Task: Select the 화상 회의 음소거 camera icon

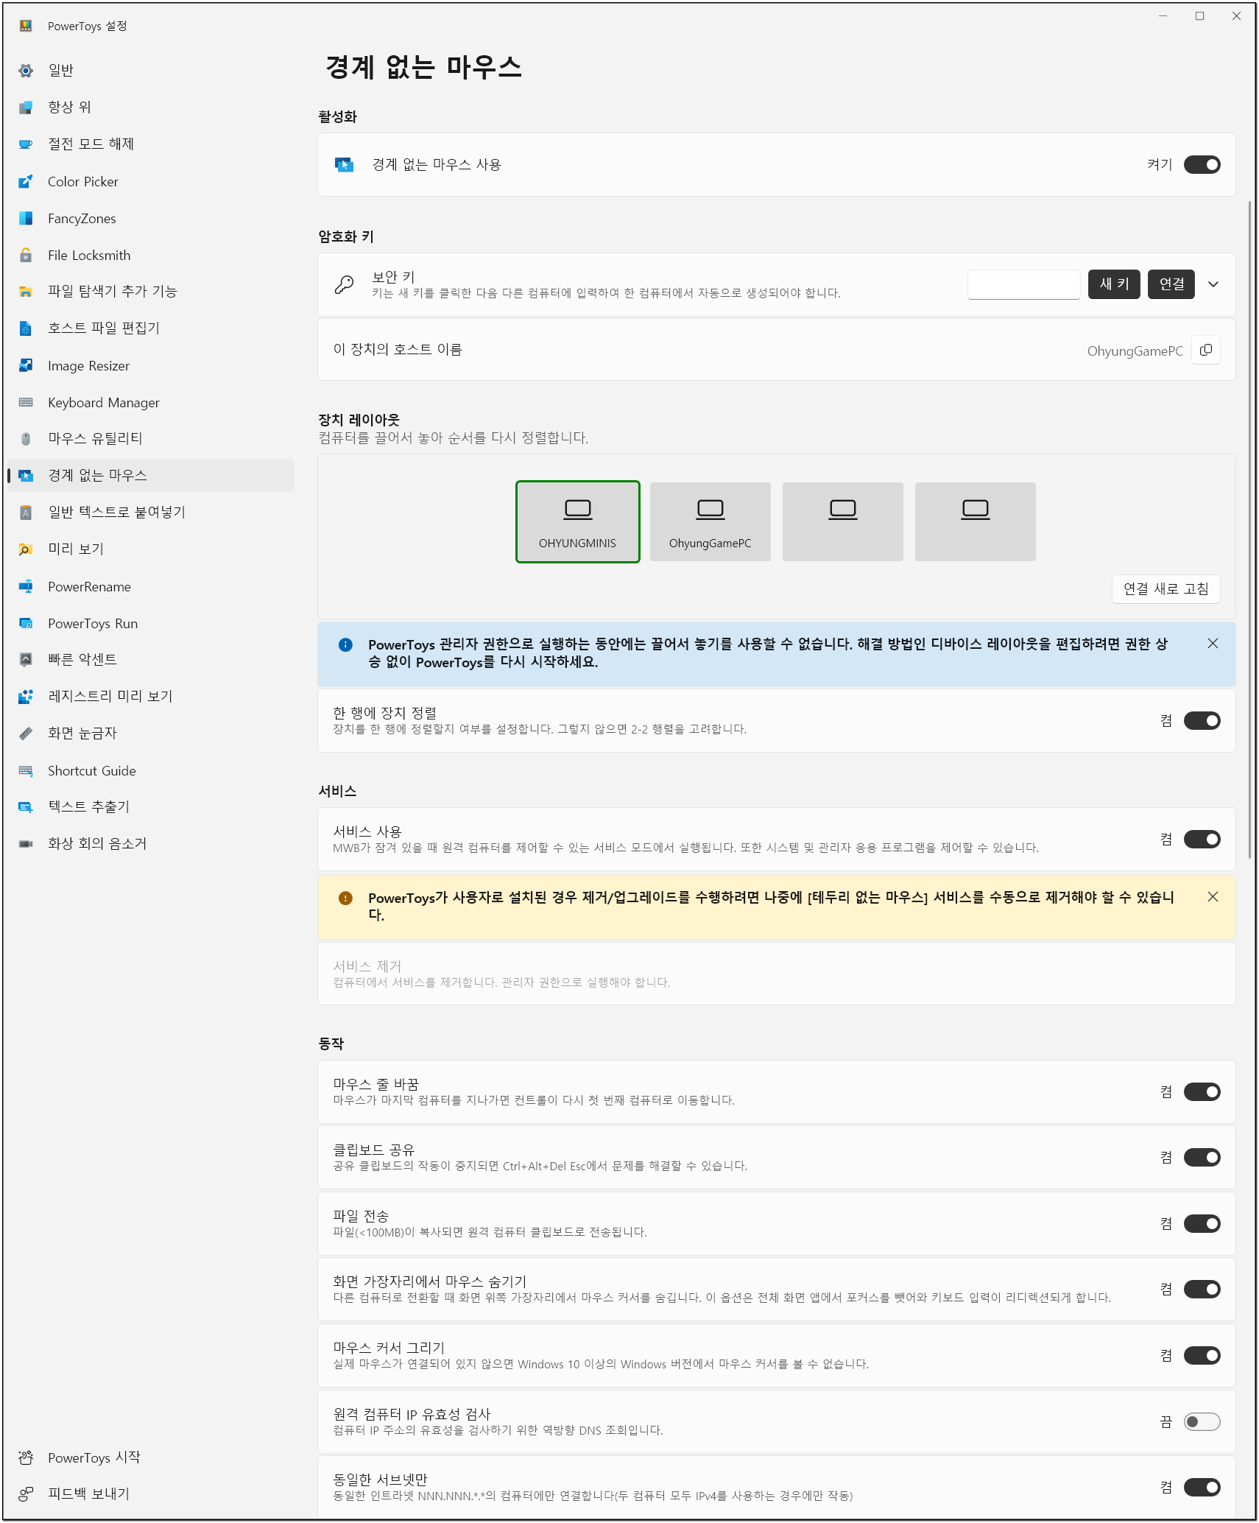Action: 26,844
